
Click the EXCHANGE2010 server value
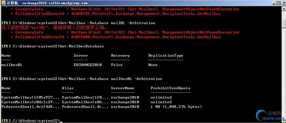(88, 65)
